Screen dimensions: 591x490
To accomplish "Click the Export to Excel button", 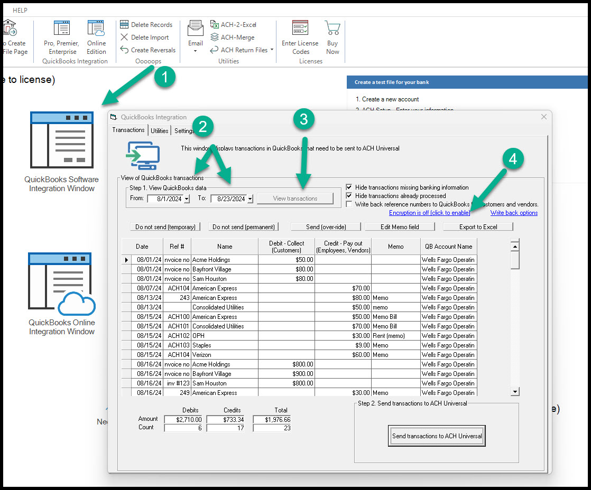I will coord(478,227).
